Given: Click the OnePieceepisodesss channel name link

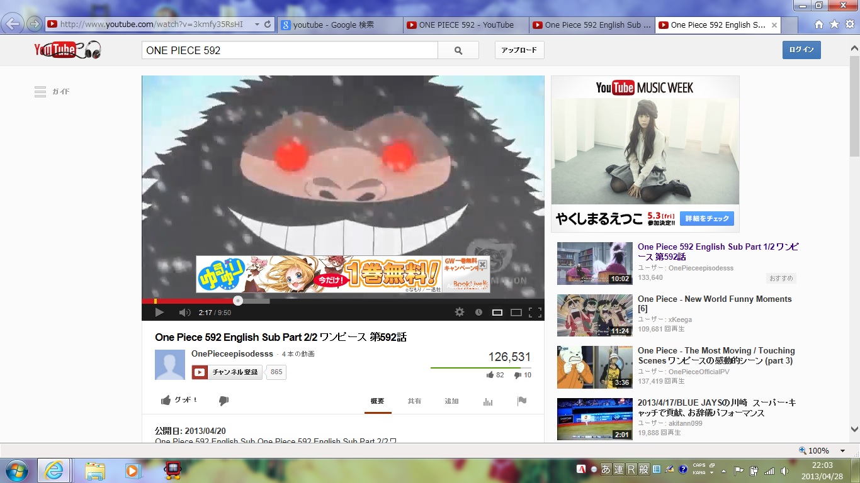Looking at the screenshot, I should [232, 353].
